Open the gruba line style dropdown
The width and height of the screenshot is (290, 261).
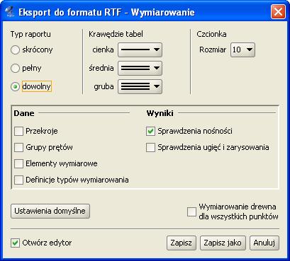pyautogui.click(x=140, y=86)
